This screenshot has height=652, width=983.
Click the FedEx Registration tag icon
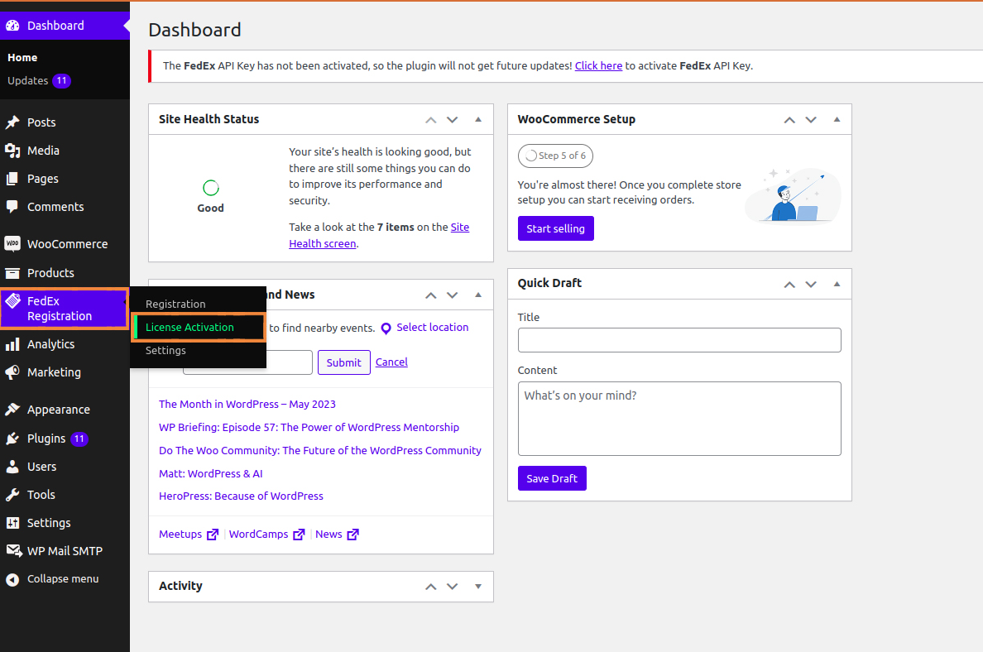click(12, 301)
